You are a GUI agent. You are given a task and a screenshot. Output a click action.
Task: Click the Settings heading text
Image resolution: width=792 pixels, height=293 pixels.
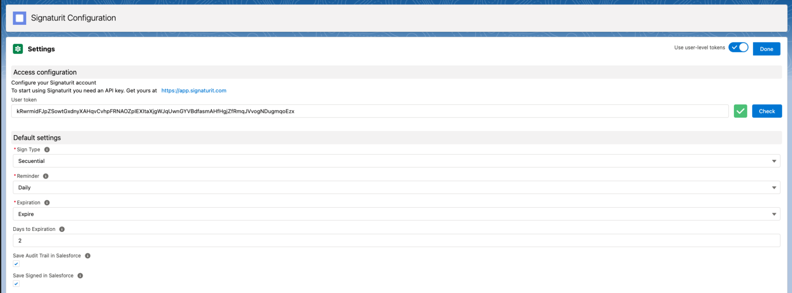tap(41, 49)
